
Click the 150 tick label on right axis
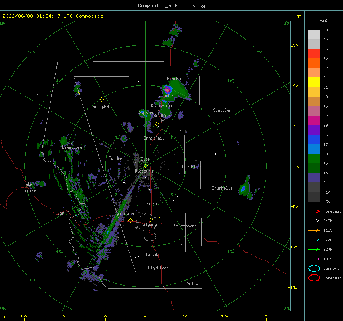point(294,45)
